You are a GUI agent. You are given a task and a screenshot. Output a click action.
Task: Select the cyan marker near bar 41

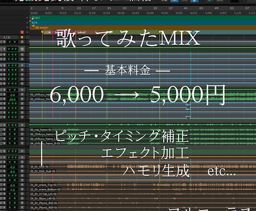191,32
